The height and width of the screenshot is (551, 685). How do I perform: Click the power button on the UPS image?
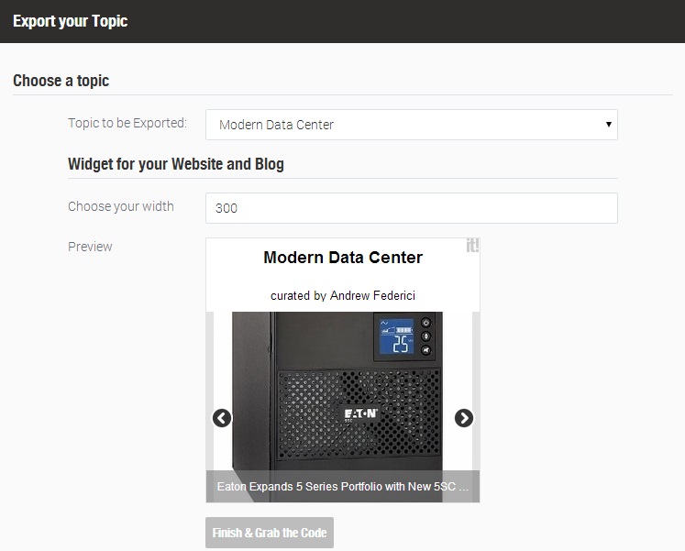tap(426, 323)
